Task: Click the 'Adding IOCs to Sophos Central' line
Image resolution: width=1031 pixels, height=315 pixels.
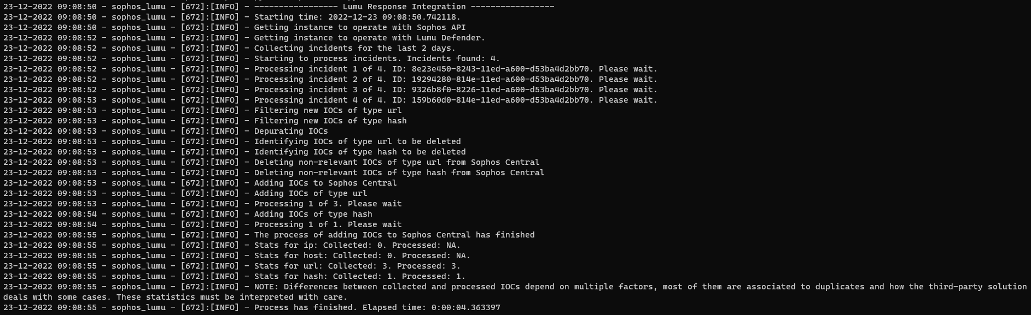Action: pyautogui.click(x=325, y=183)
